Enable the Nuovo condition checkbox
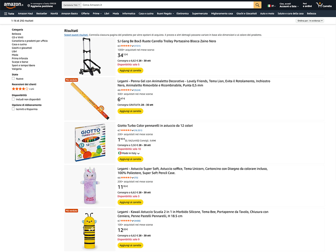 coord(13,79)
